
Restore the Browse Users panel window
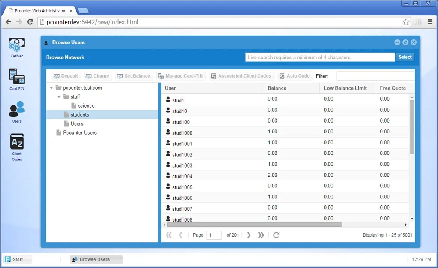click(x=405, y=42)
